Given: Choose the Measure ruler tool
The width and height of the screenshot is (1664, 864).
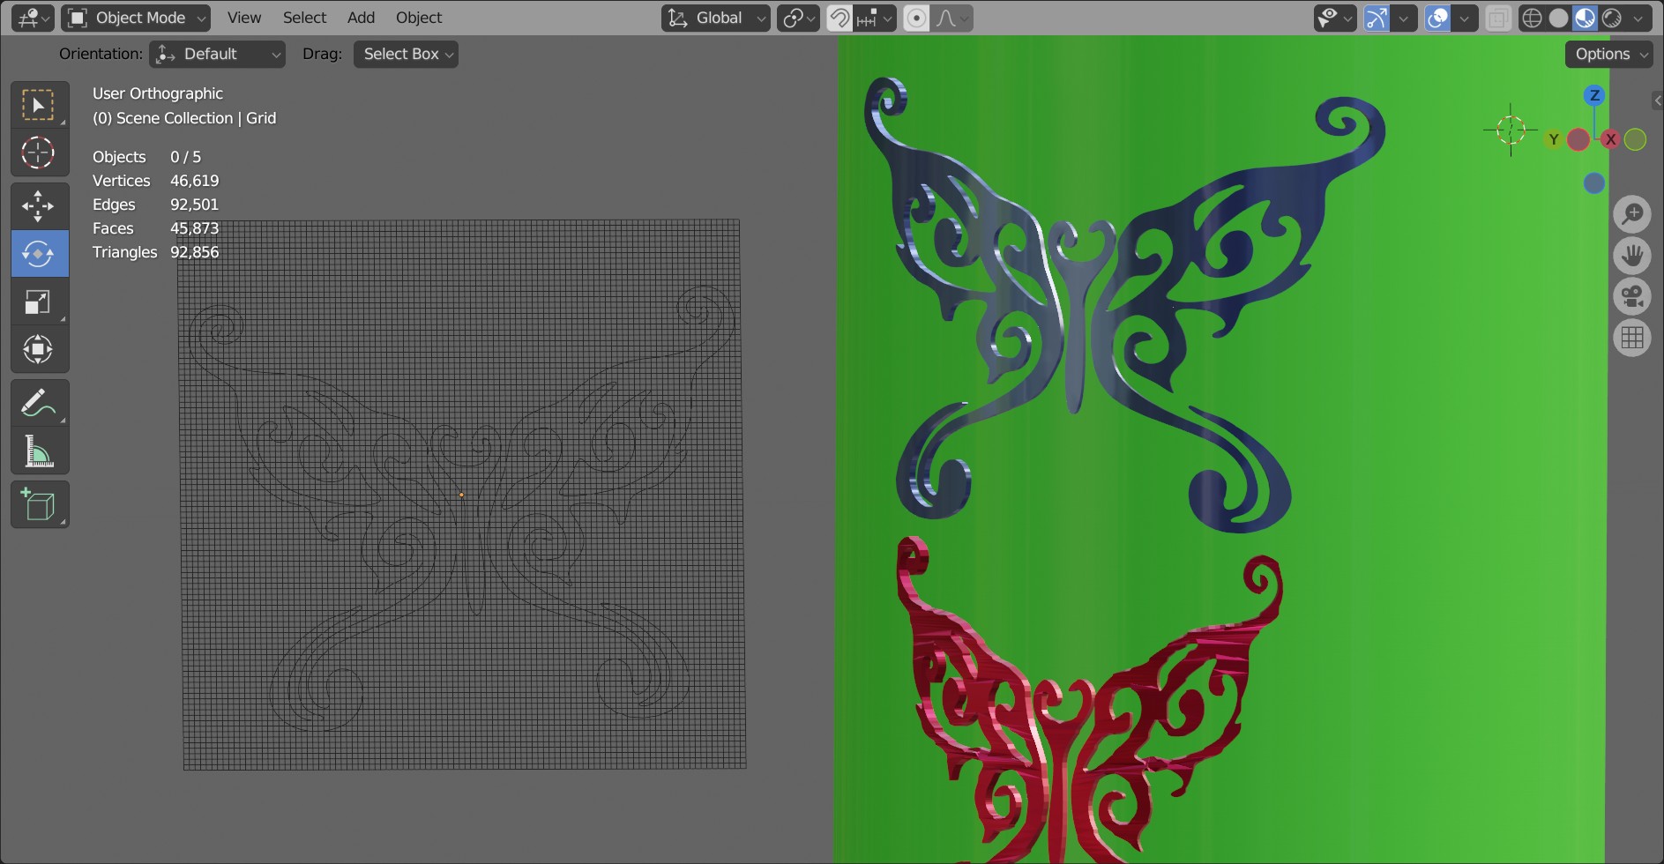Looking at the screenshot, I should click(39, 451).
